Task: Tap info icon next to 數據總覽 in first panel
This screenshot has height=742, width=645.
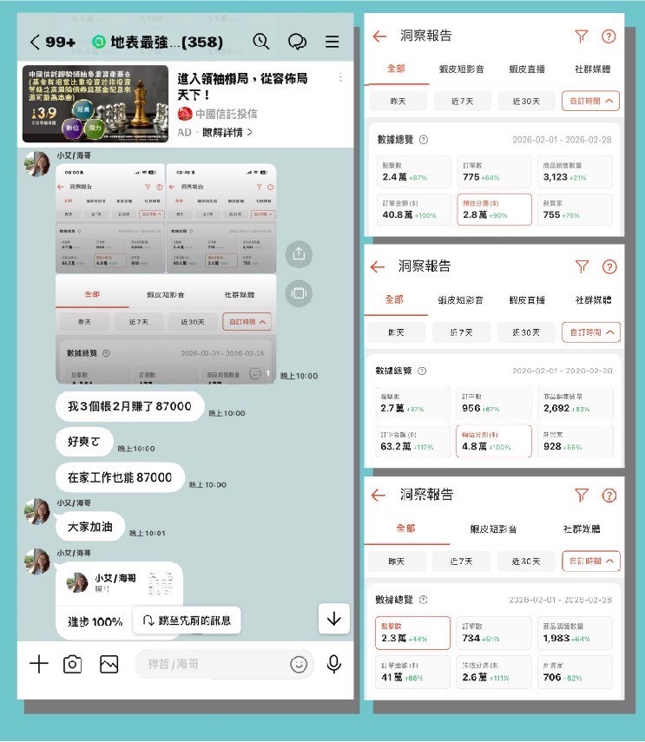Action: tap(424, 140)
